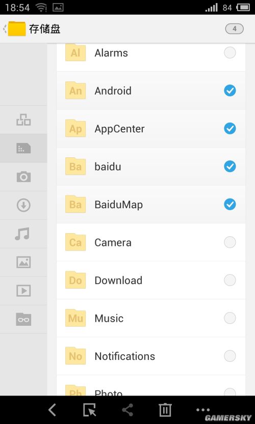Select the network category tab in sidebar
The height and width of the screenshot is (424, 255).
[x=23, y=120]
